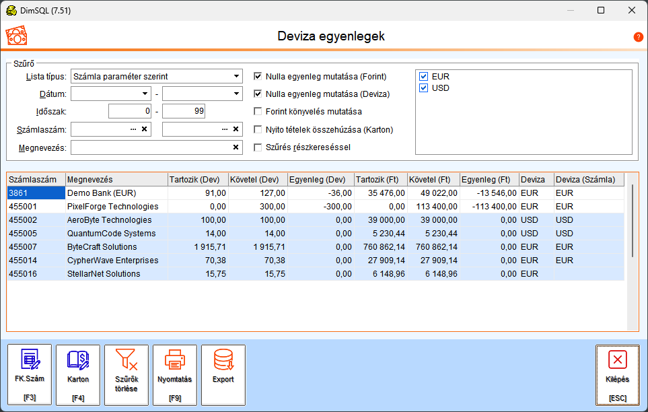Export the table with Export button
Screen dimensions: 648x412
click(223, 375)
